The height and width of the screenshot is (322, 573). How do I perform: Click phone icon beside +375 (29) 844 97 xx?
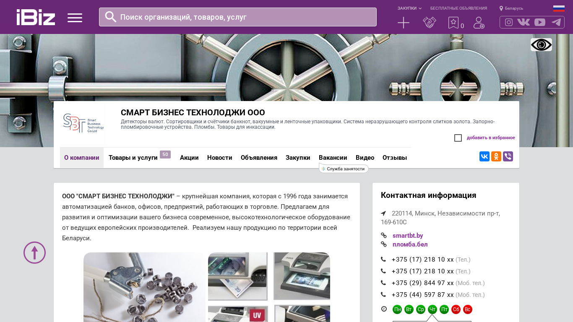coord(383,283)
